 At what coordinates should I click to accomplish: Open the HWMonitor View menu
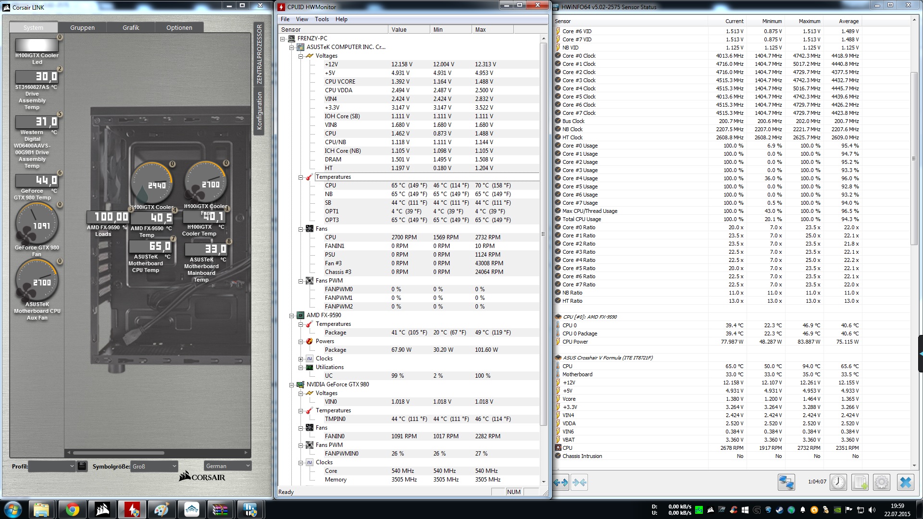tap(302, 19)
